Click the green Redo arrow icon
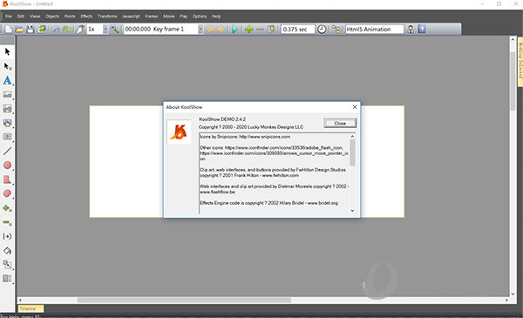This screenshot has height=318, width=523. tap(67, 30)
